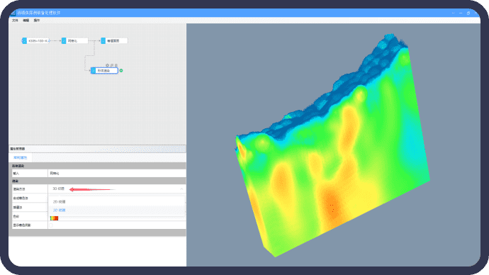
Task: Click the middle small icon above selected node
Action: click(112, 65)
